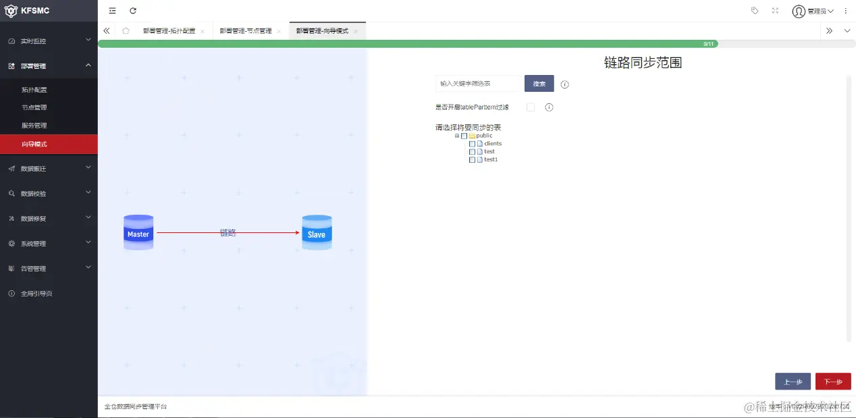Open 全局引导页 in the sidebar

(36, 294)
